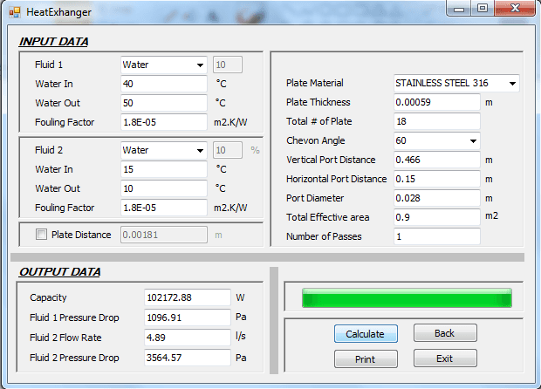Open the Fluid 1 type dropdown

click(x=164, y=65)
